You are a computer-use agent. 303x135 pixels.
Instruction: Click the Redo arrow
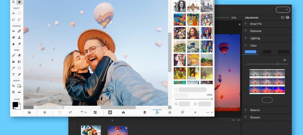pyautogui.click(x=70, y=112)
